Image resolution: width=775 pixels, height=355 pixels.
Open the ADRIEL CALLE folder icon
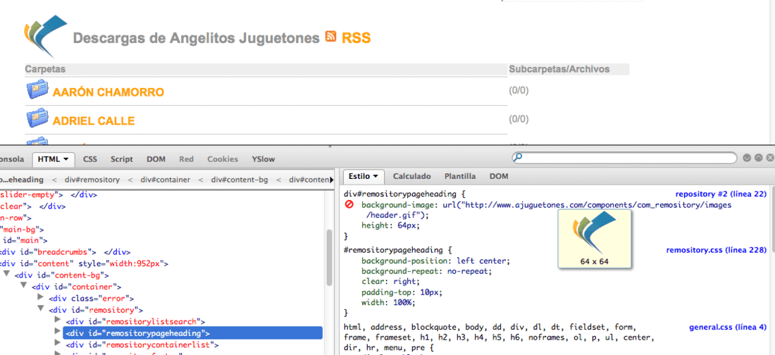tap(37, 119)
